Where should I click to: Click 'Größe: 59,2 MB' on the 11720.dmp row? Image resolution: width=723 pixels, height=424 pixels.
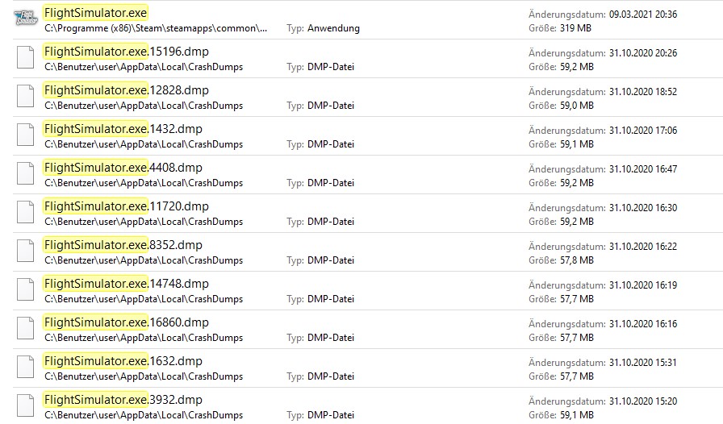[x=561, y=222]
